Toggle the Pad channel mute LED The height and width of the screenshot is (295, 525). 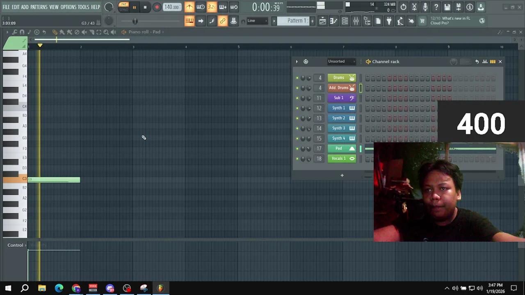coord(297,149)
